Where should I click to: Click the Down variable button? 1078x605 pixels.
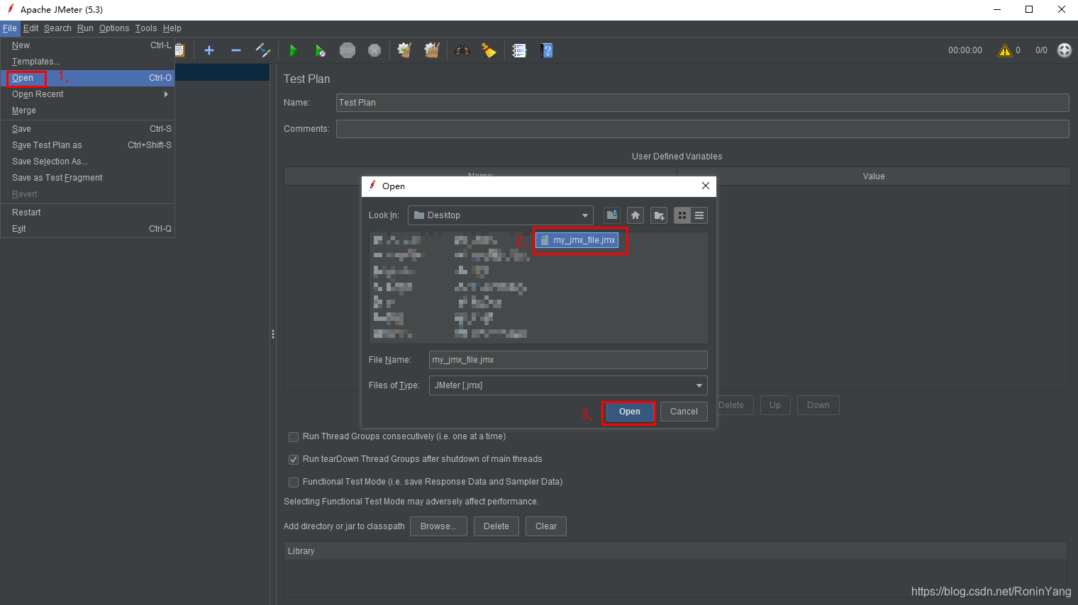click(818, 405)
